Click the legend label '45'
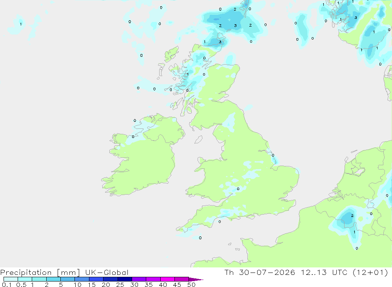 pyautogui.click(x=177, y=285)
